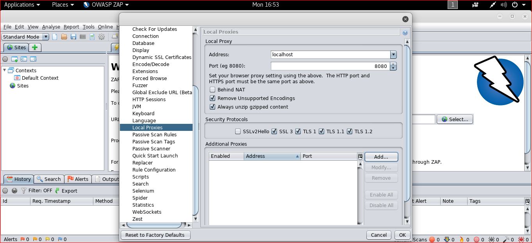The image size is (532, 243).
Task: Click the funnel Filter icon in History
Action: pos(23,191)
